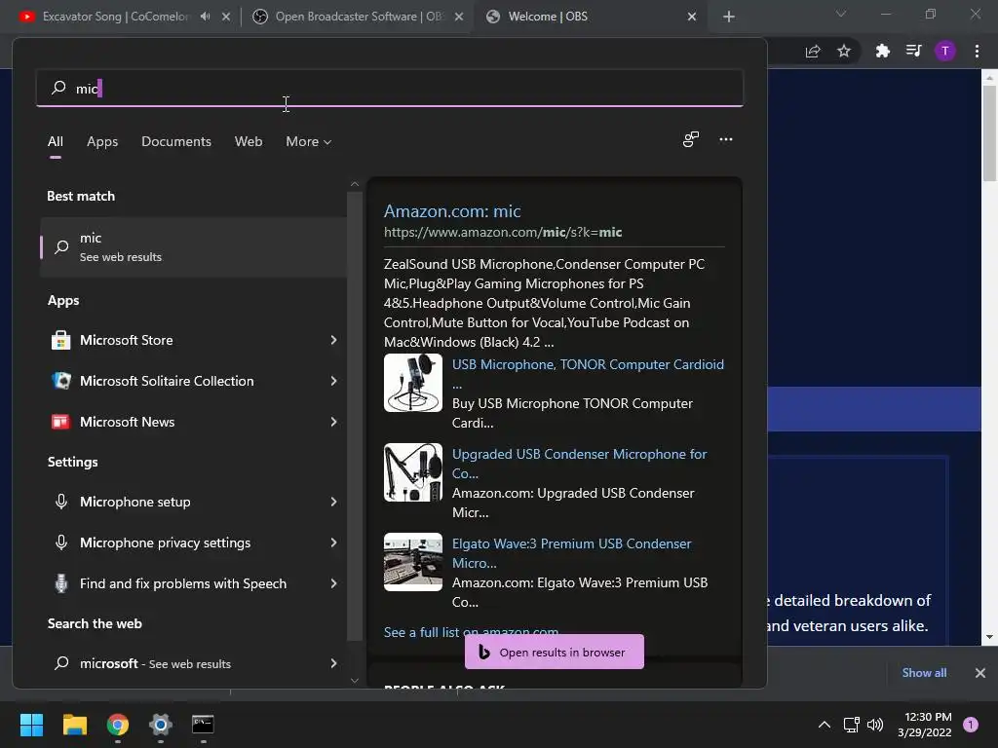
Task: Mute audio icon on CoComelon tab
Action: [x=205, y=17]
